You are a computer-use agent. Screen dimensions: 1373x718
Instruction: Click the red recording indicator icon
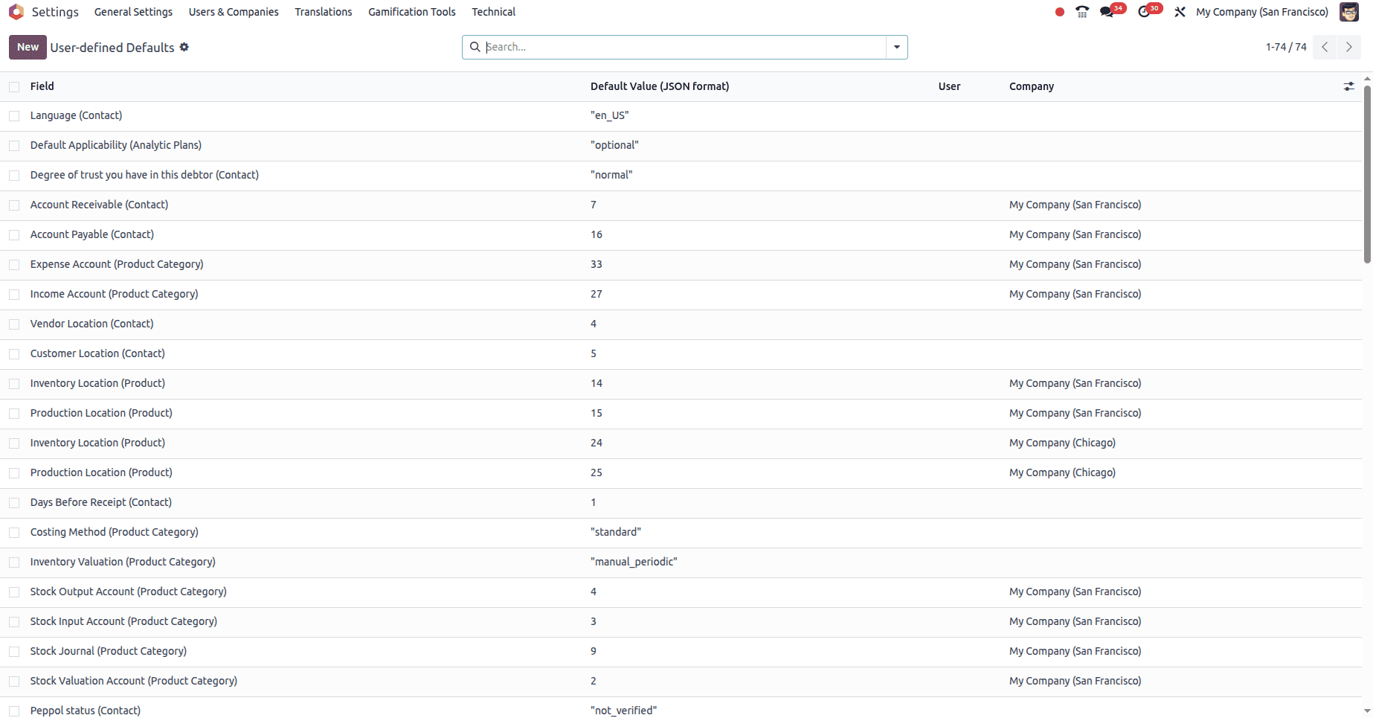1060,12
